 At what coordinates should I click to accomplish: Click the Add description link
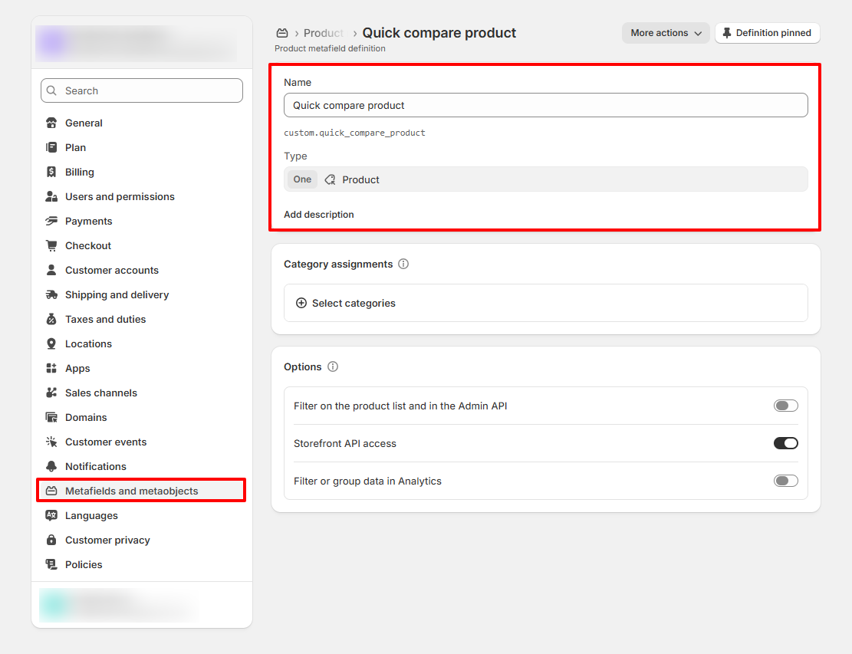coord(318,215)
